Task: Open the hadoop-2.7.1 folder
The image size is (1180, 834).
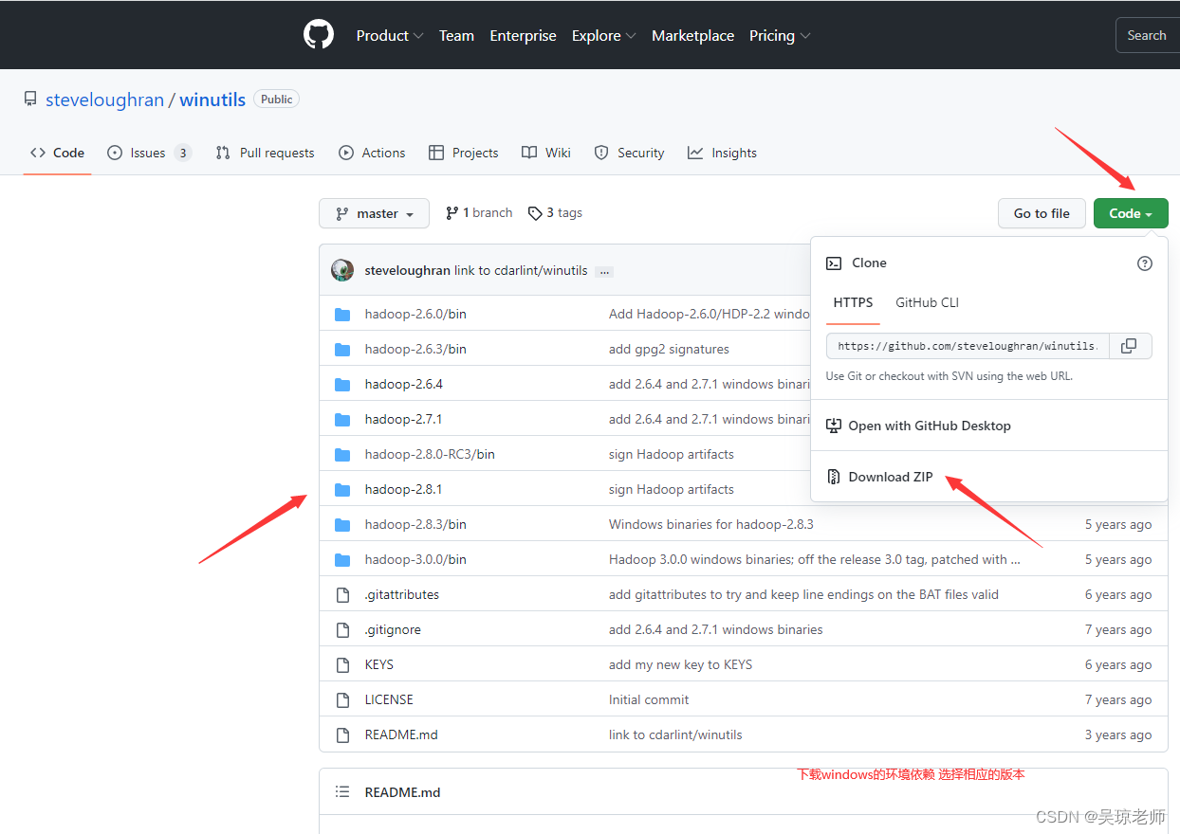Action: pyautogui.click(x=403, y=419)
